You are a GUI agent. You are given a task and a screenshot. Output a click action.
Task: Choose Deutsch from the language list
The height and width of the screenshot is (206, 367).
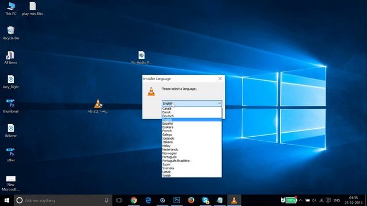[192, 116]
